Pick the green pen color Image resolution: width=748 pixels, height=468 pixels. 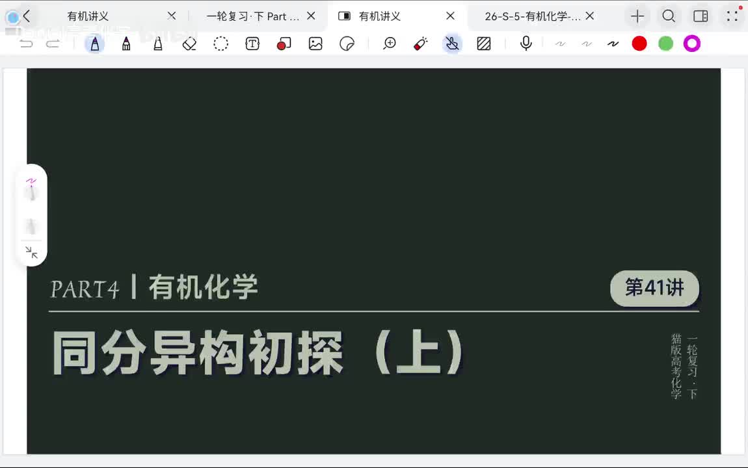tap(665, 44)
